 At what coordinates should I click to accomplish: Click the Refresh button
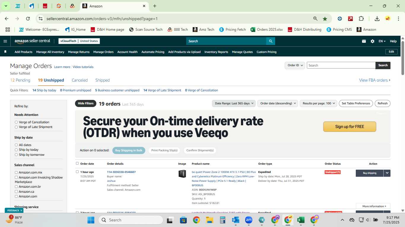pos(382,103)
